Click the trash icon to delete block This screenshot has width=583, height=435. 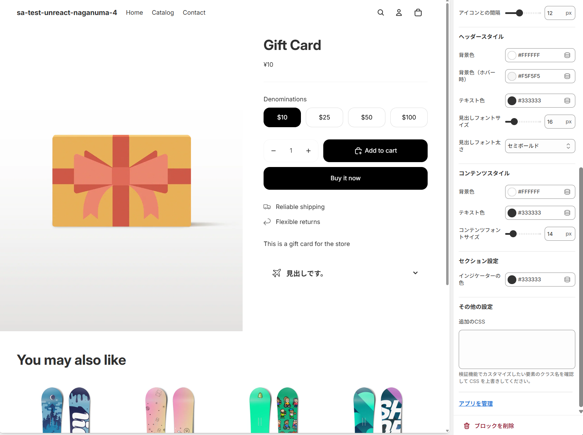tap(467, 426)
